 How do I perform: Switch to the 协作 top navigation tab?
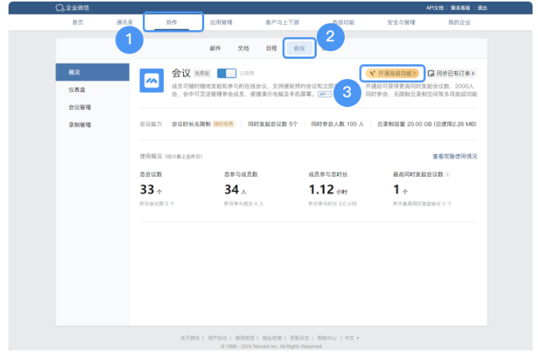(172, 22)
